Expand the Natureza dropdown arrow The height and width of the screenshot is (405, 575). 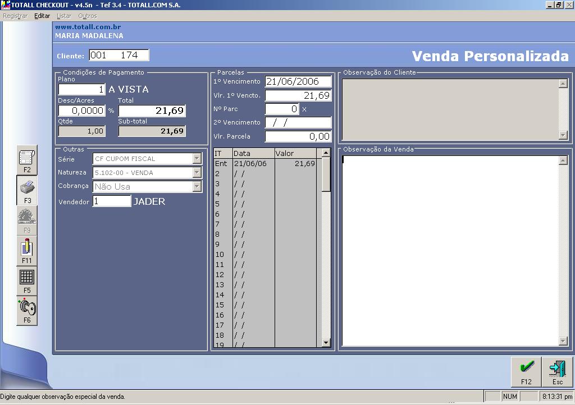(x=197, y=172)
